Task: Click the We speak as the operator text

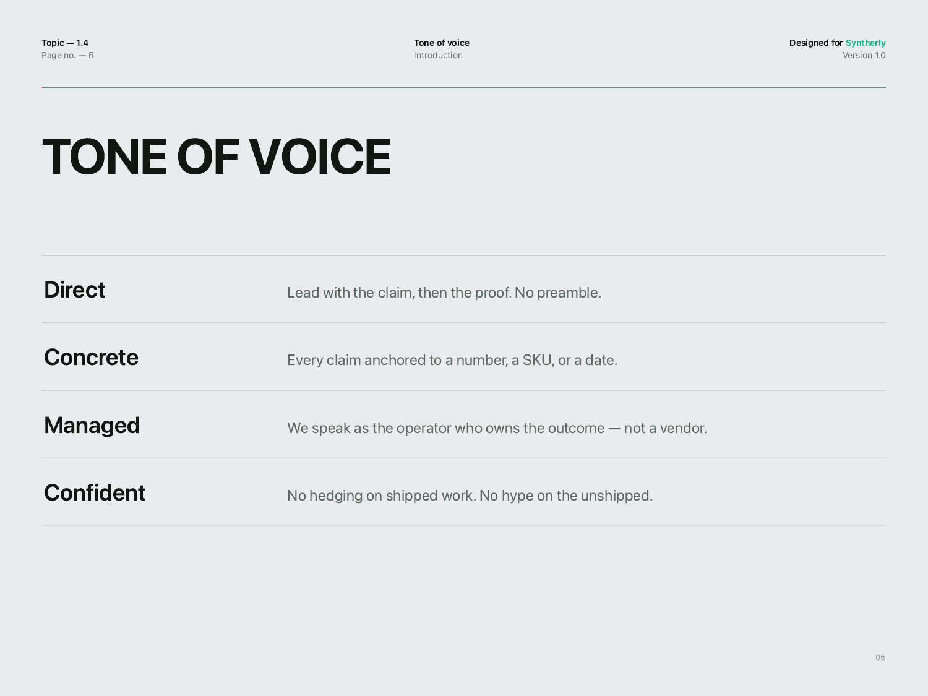Action: pos(497,428)
